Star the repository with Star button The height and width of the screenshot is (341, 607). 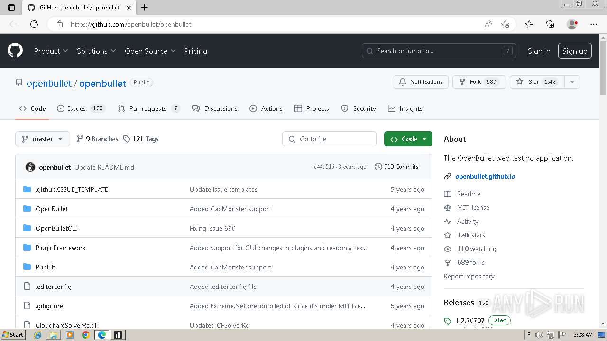pyautogui.click(x=537, y=82)
